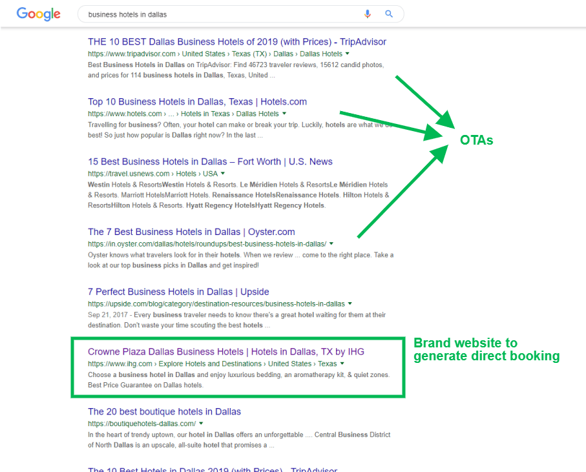Click the magnifying glass search icon
586x472 pixels.
[389, 14]
